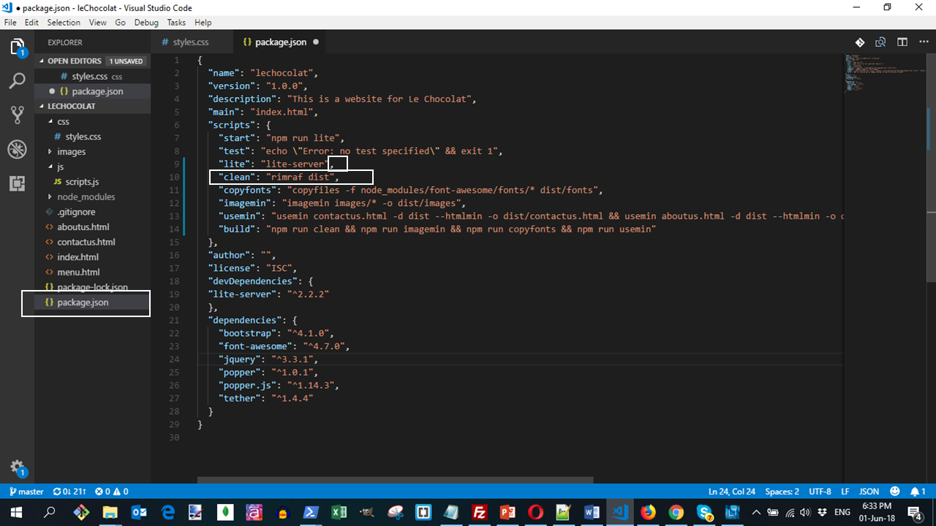Click the Open Preview editor icon
This screenshot has width=936, height=526.
point(881,42)
